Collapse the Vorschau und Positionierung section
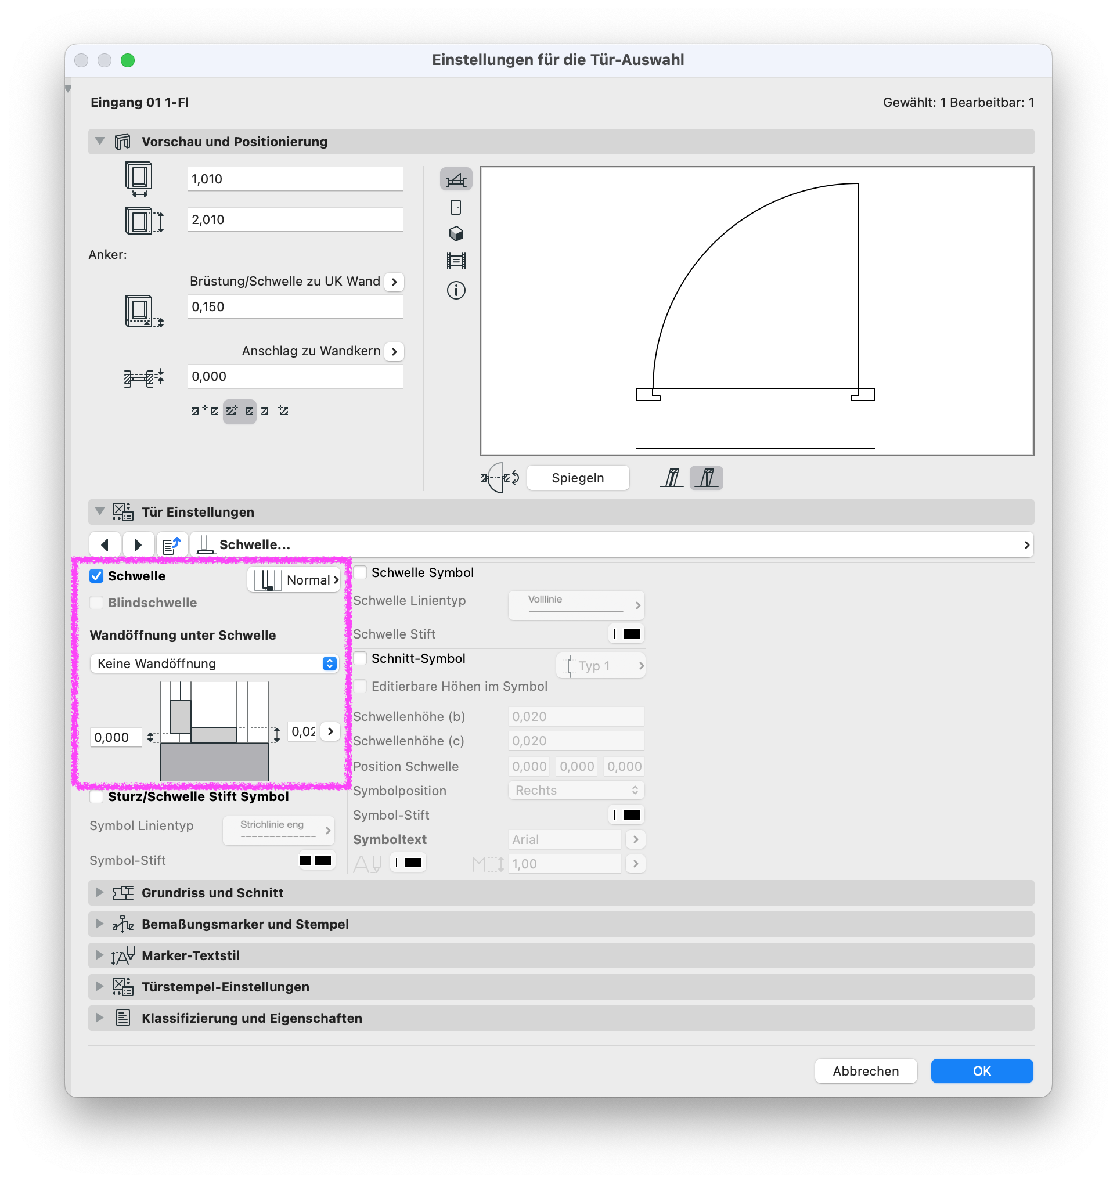 tap(100, 142)
